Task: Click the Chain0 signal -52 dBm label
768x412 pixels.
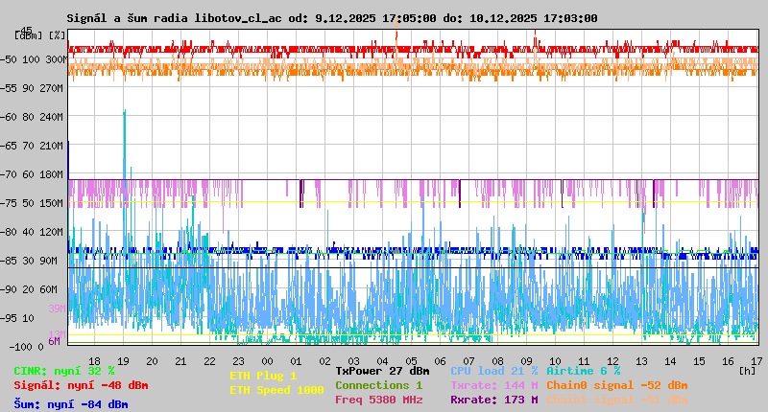Action: [616, 385]
